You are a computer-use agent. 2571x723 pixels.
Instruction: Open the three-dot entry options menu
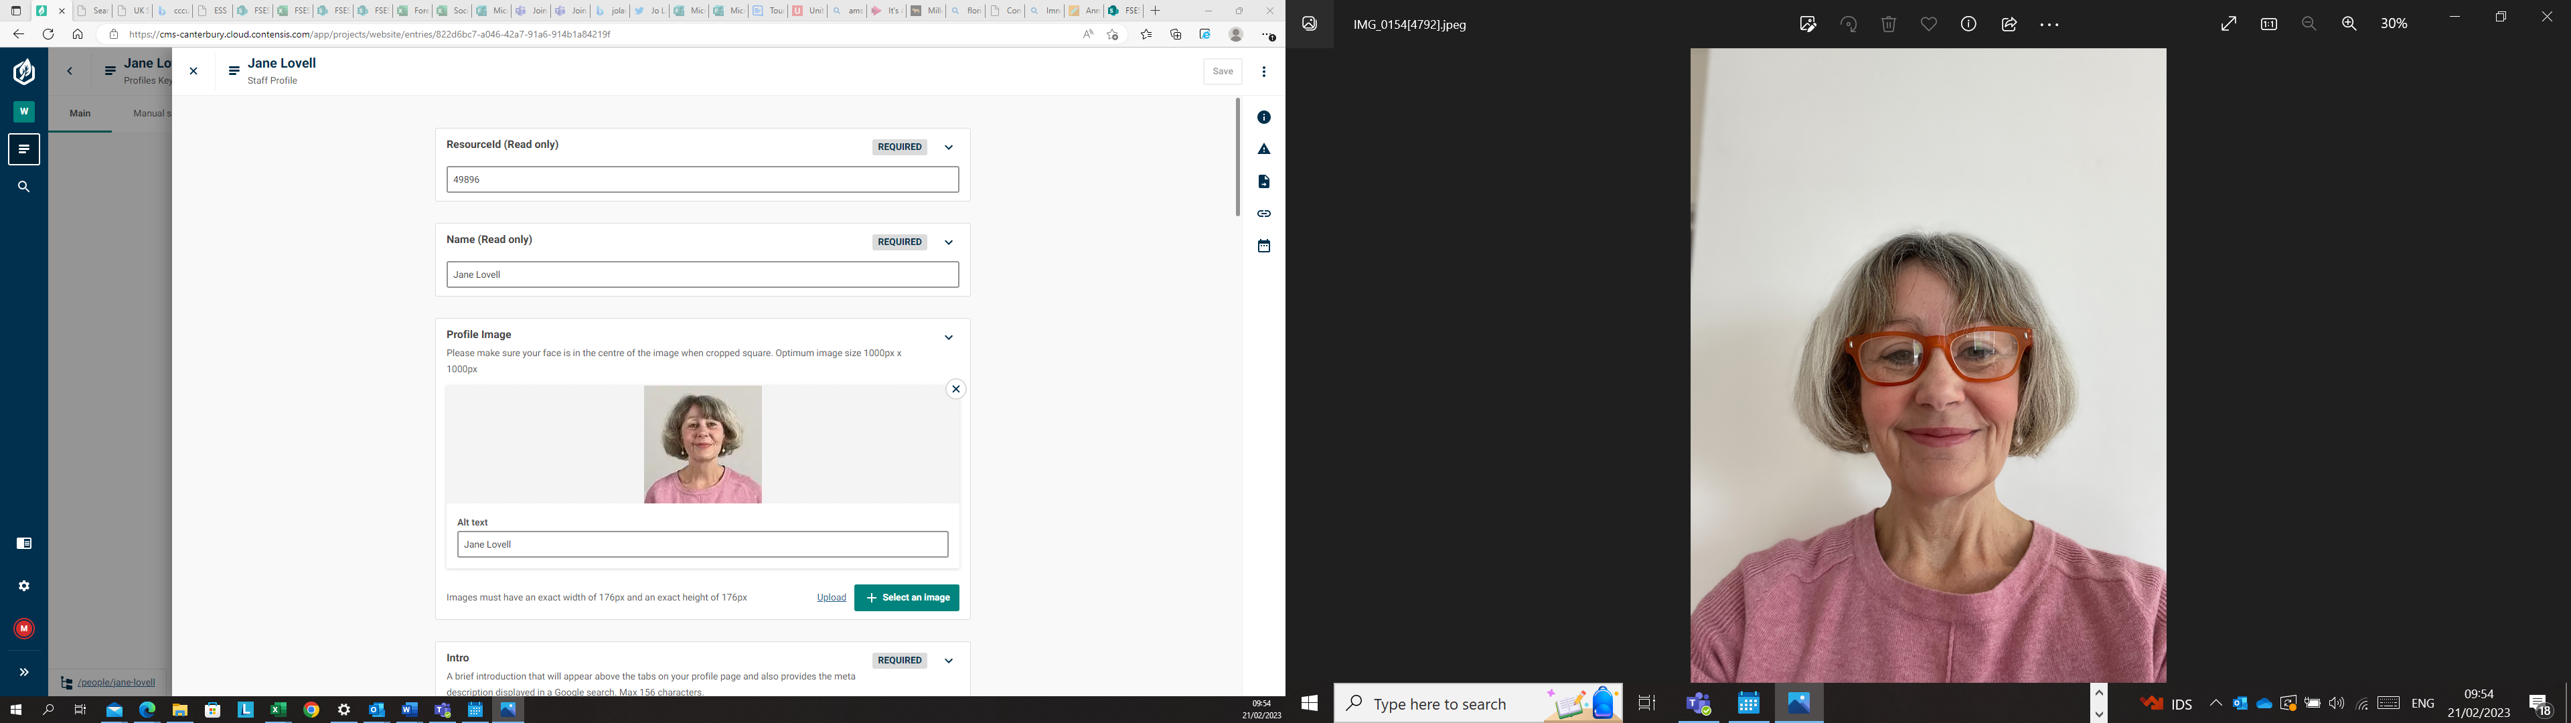click(x=1263, y=72)
